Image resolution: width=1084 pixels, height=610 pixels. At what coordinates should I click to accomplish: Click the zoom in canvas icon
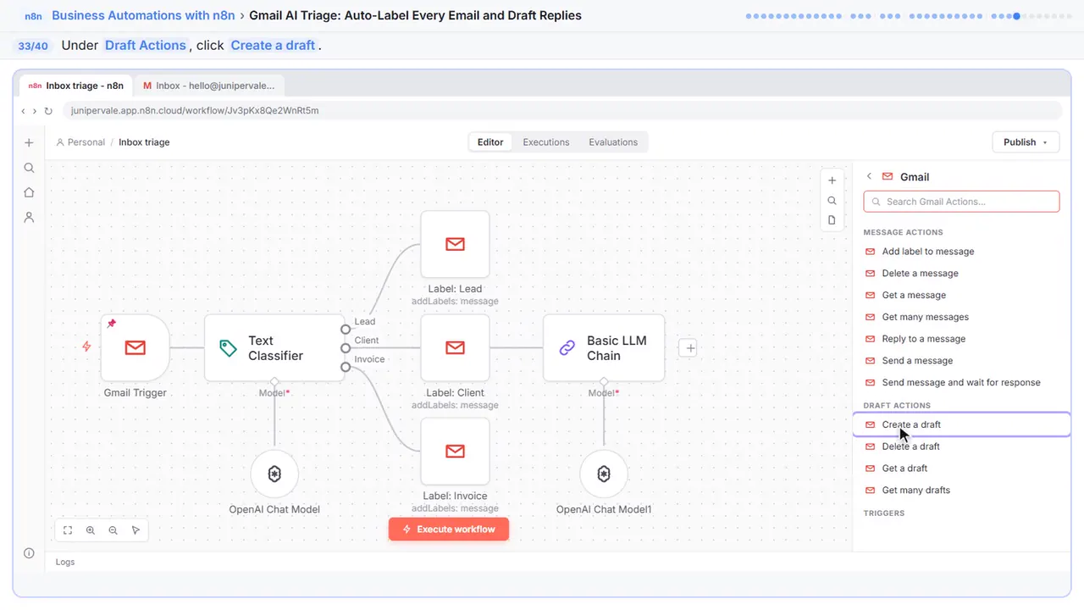pyautogui.click(x=91, y=530)
